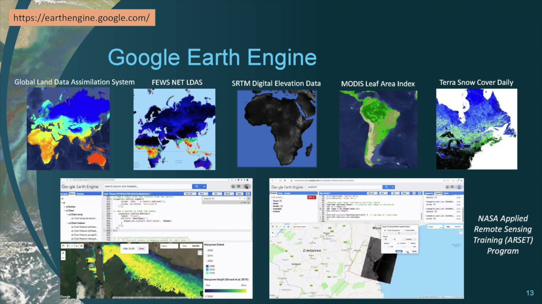
Task: Click grid apps icon in right editor toolbar
Action: tap(414, 193)
